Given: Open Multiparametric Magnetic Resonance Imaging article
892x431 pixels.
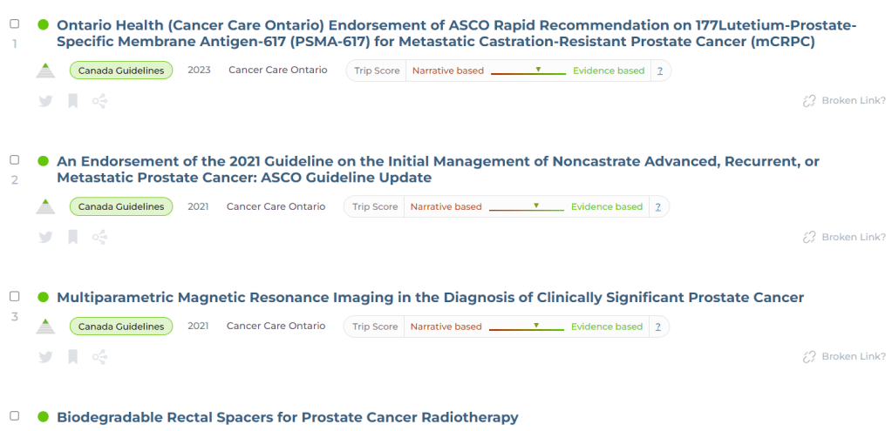Looking at the screenshot, I should click(x=430, y=298).
